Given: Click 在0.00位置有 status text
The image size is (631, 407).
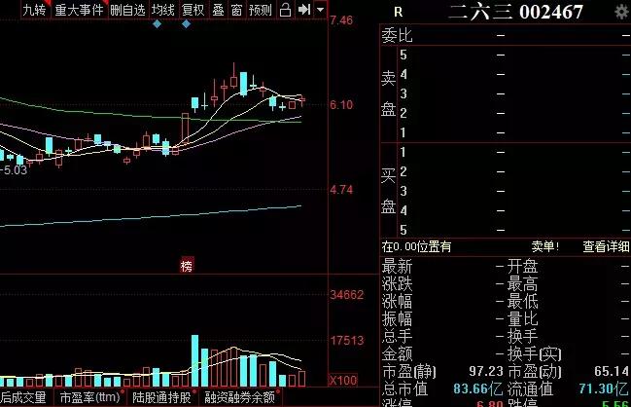Looking at the screenshot, I should click(416, 246).
